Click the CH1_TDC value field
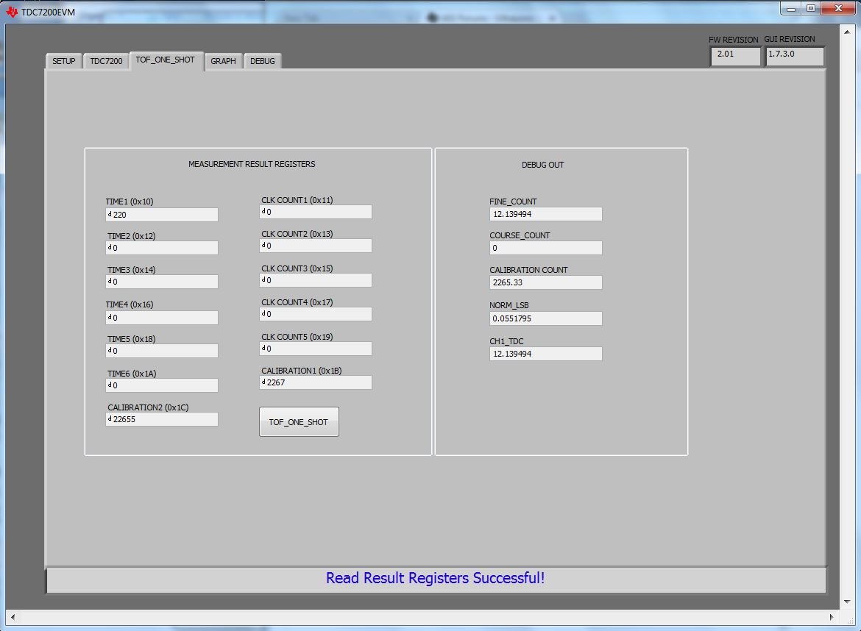 click(x=545, y=354)
